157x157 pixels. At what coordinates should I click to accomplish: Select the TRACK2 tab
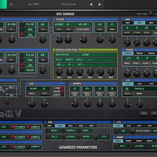(139, 53)
